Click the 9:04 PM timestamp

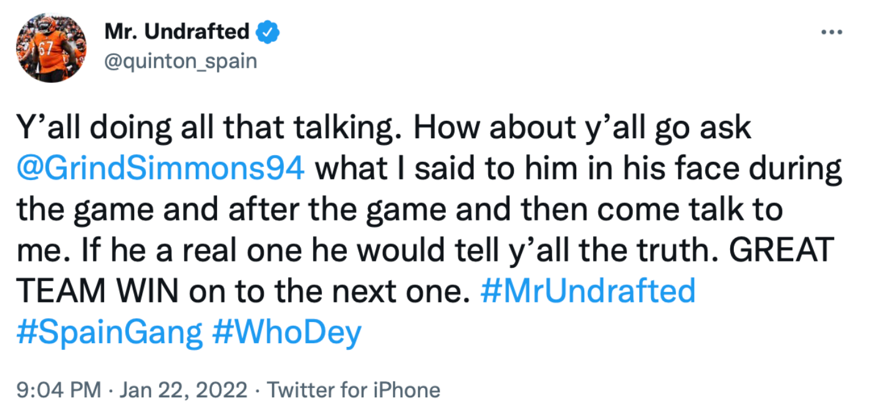(x=59, y=390)
